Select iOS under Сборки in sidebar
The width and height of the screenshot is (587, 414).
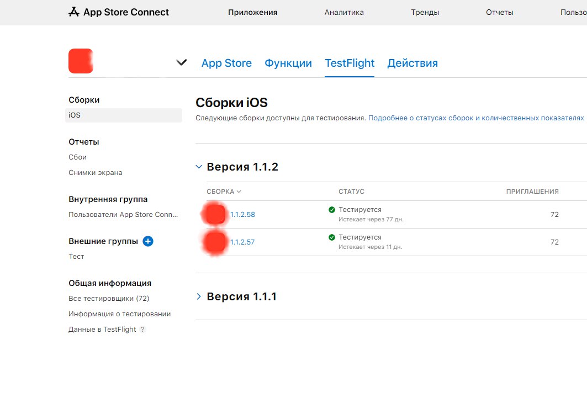[124, 115]
